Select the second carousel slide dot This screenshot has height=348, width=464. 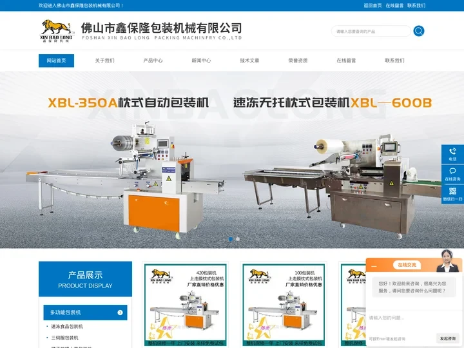[238, 239]
